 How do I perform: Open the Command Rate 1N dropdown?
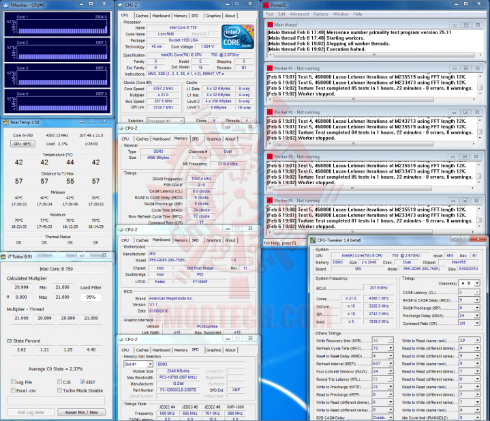tap(477, 323)
